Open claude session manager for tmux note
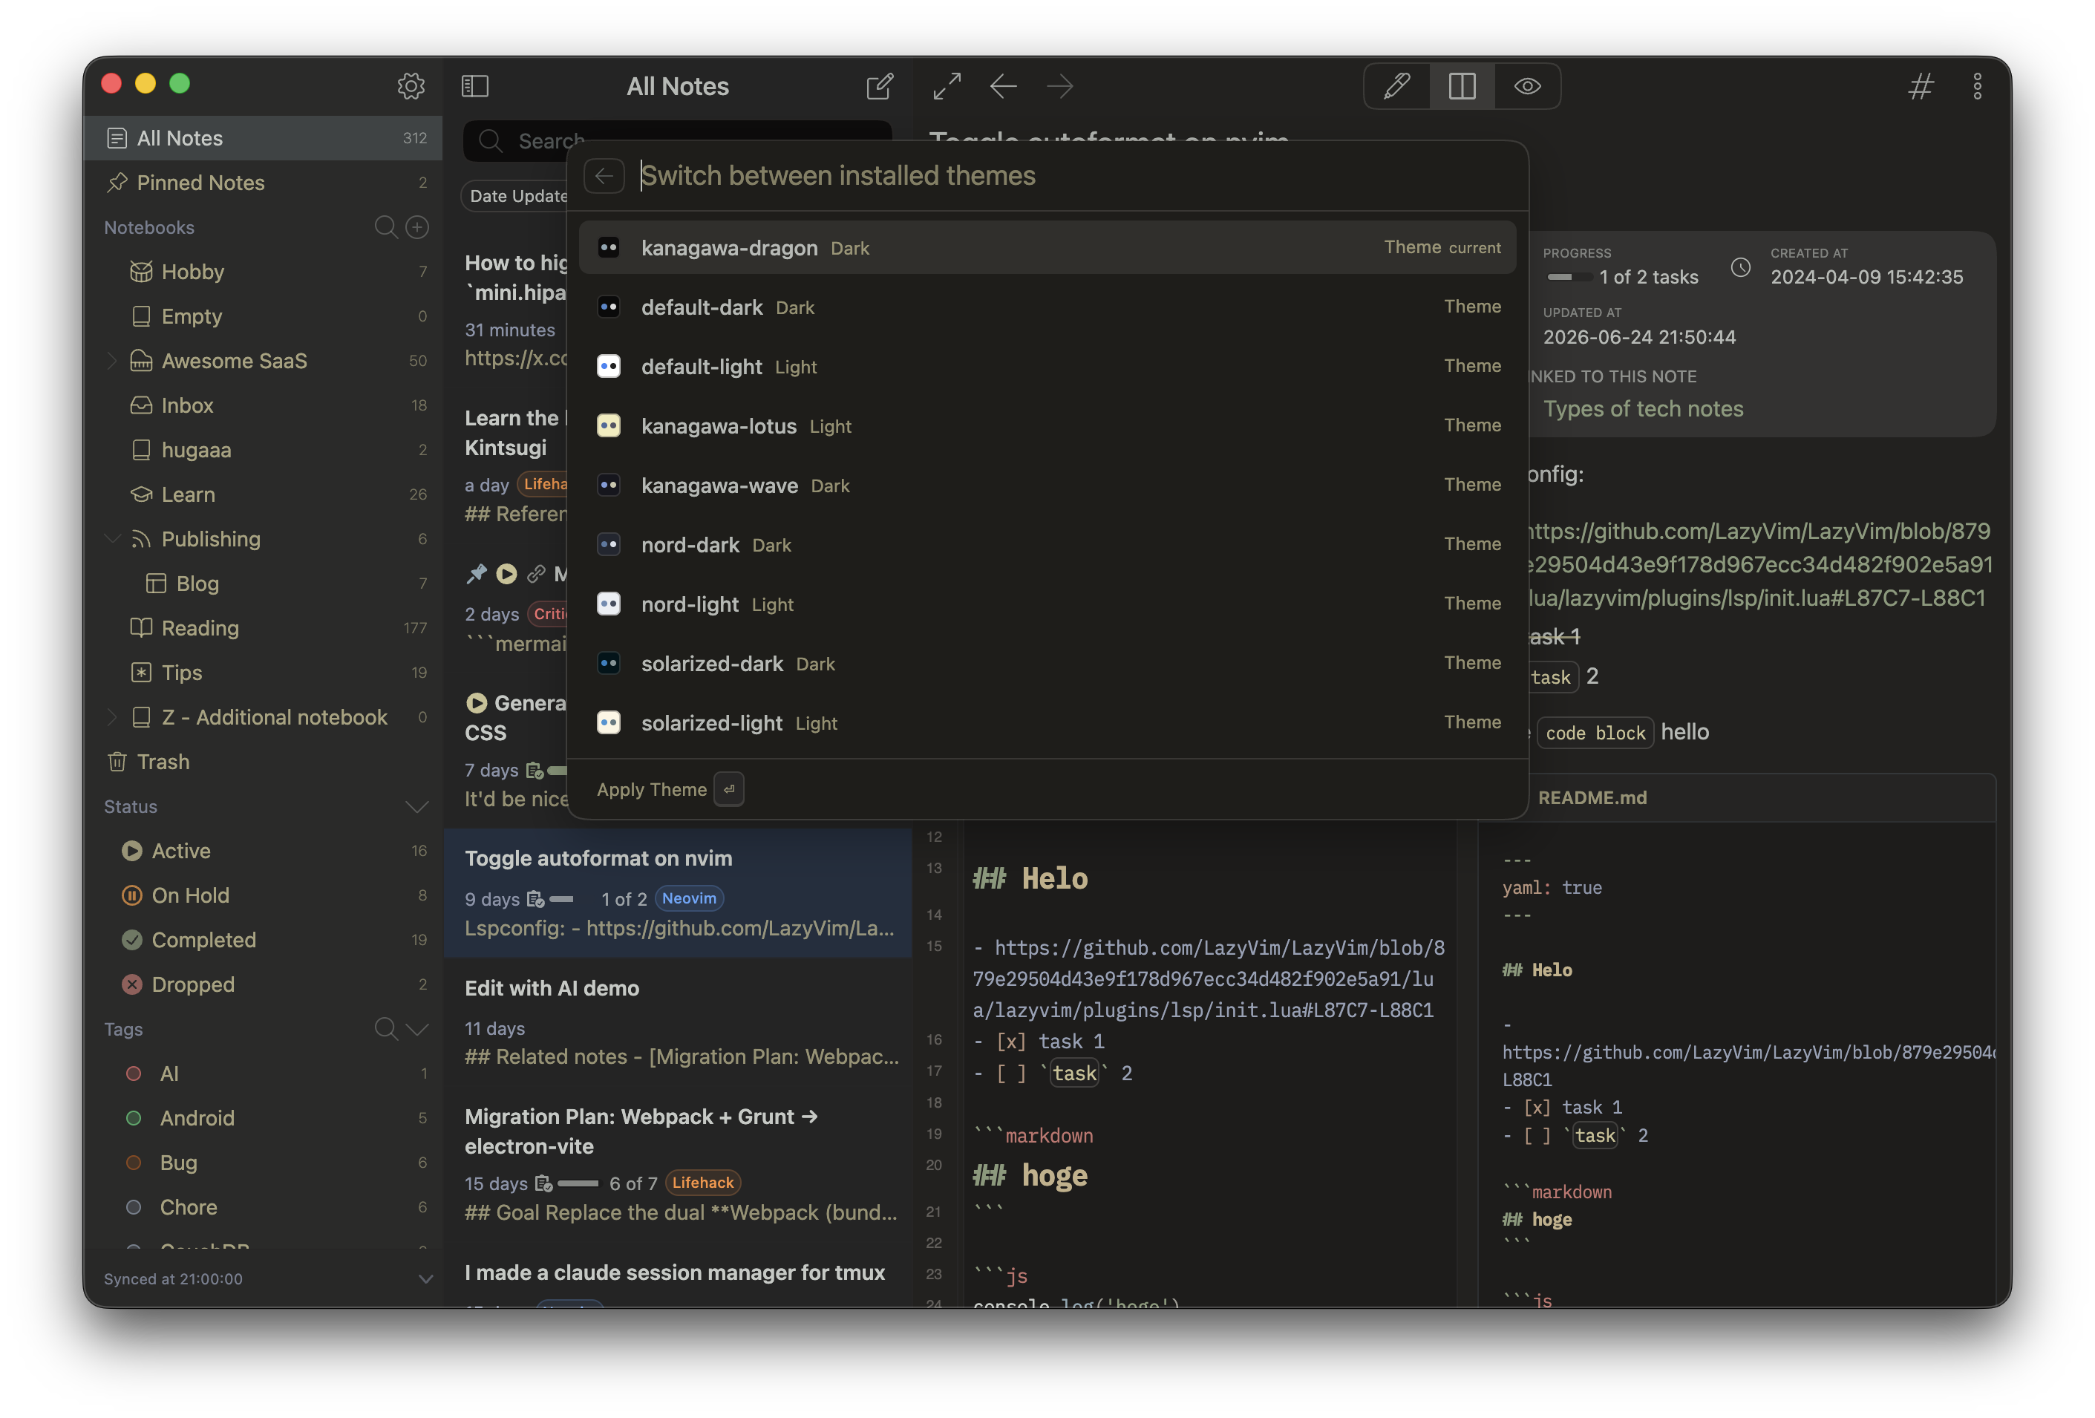The height and width of the screenshot is (1418, 2095). pyautogui.click(x=678, y=1275)
